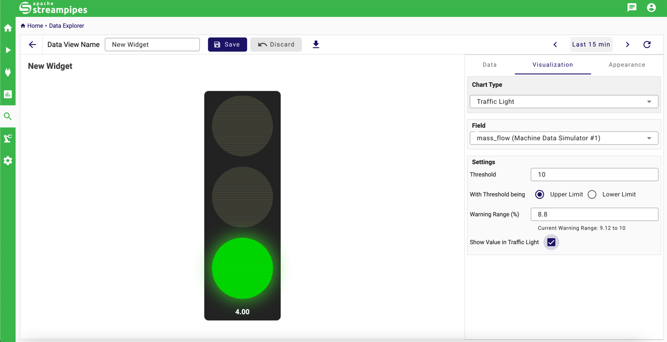This screenshot has width=667, height=342.
Task: Open the user account profile icon
Action: 652,8
